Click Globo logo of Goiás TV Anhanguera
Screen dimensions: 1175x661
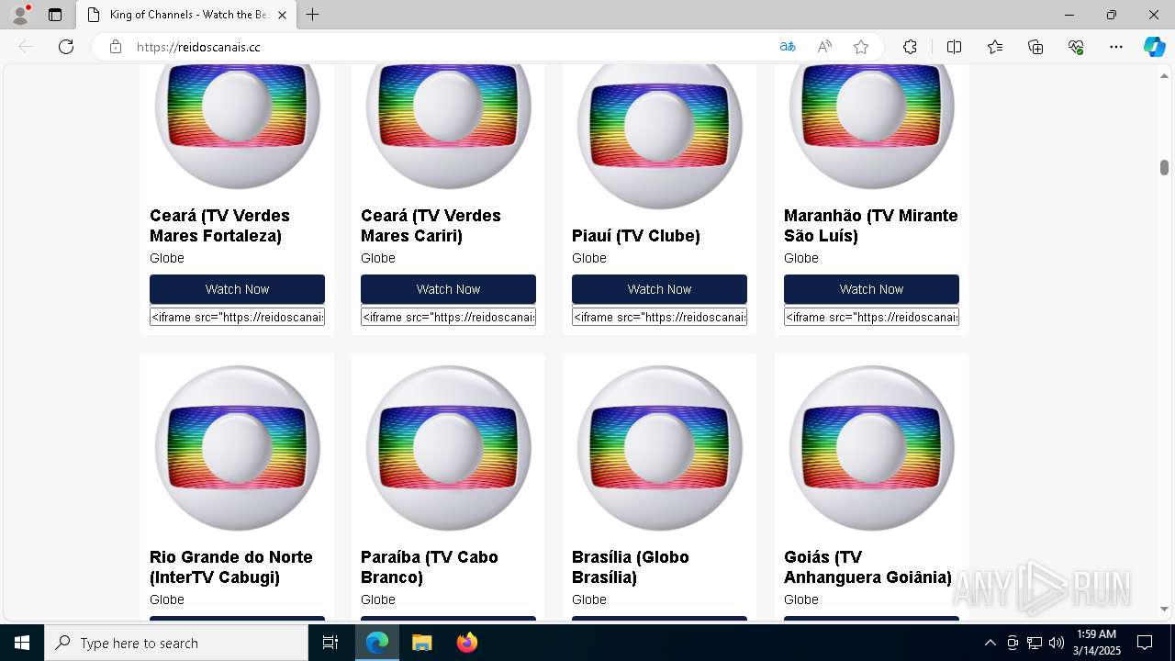[871, 448]
